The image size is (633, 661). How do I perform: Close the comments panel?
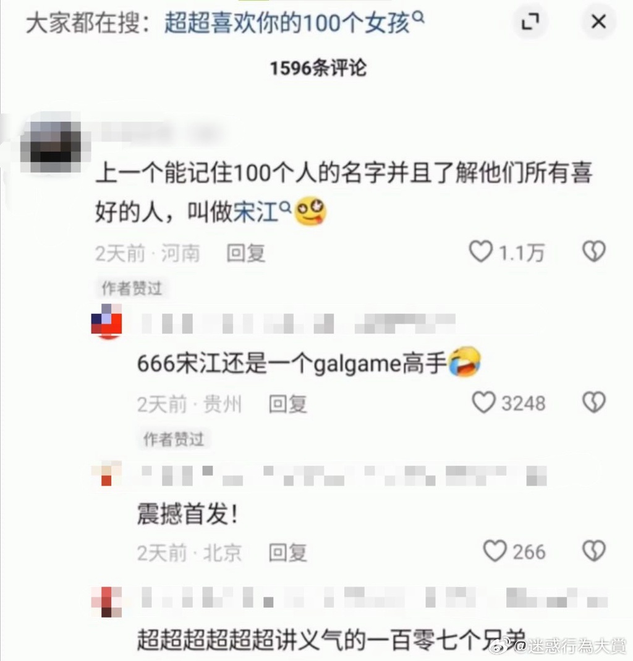[x=598, y=22]
